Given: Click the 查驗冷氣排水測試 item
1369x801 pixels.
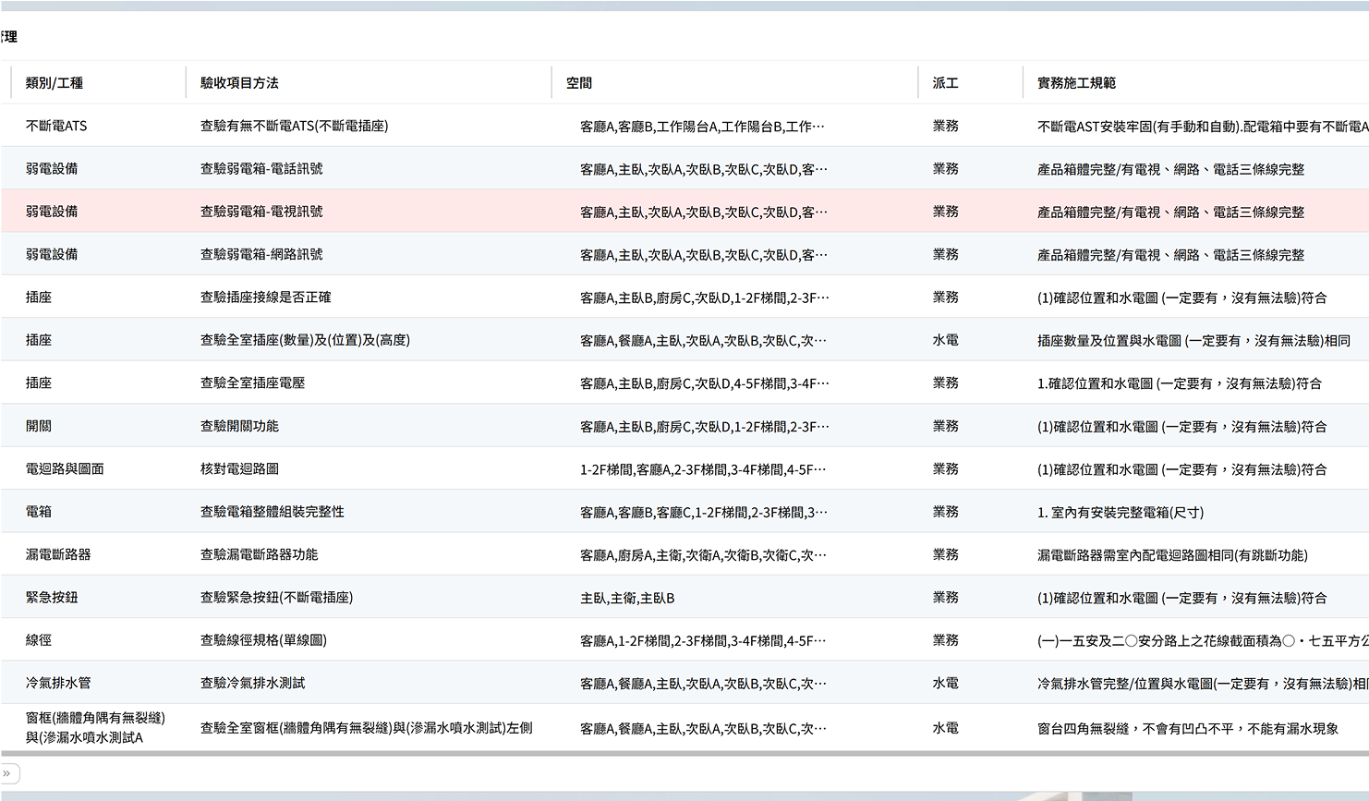Looking at the screenshot, I should click(252, 683).
